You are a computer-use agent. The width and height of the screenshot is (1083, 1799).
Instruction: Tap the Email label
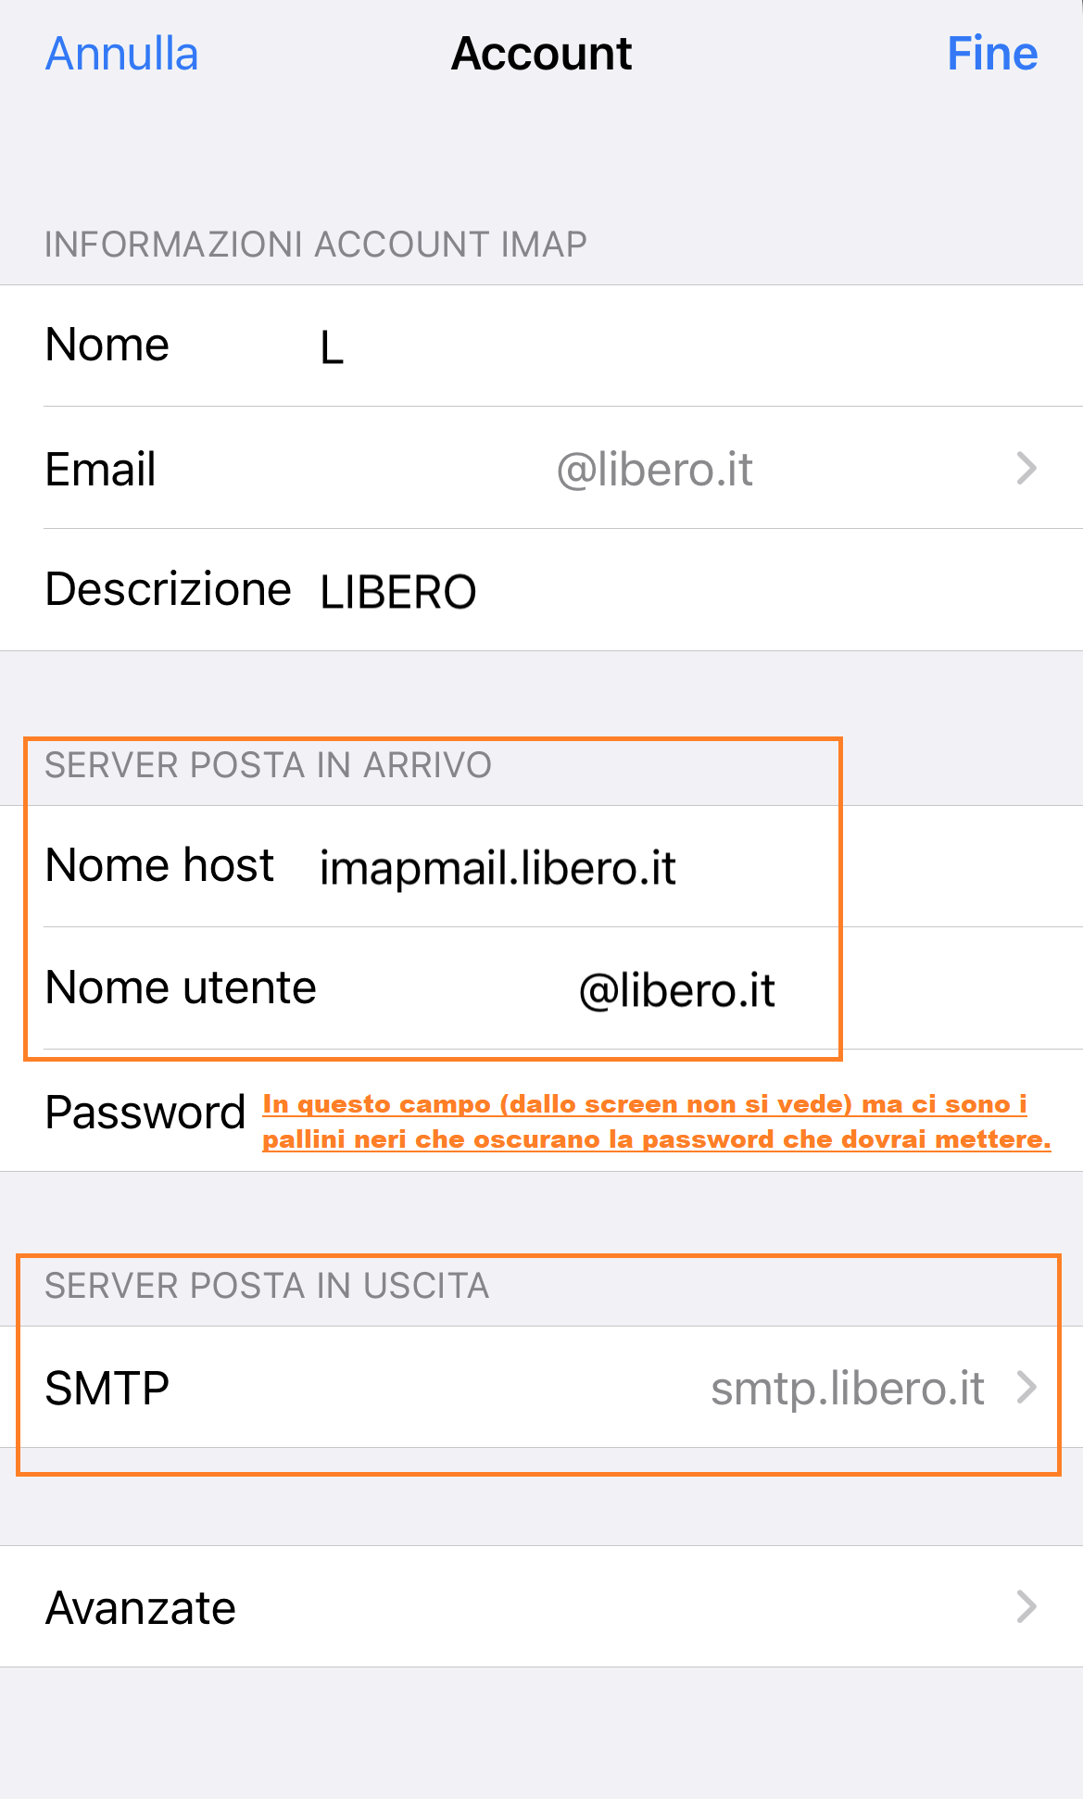point(100,469)
